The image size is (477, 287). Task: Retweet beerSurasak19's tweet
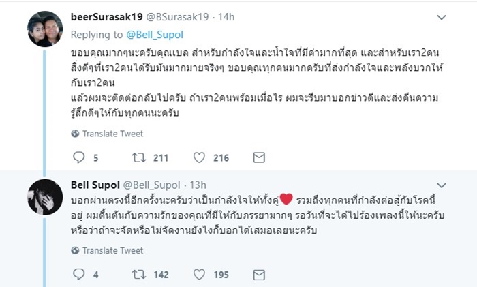coord(138,157)
